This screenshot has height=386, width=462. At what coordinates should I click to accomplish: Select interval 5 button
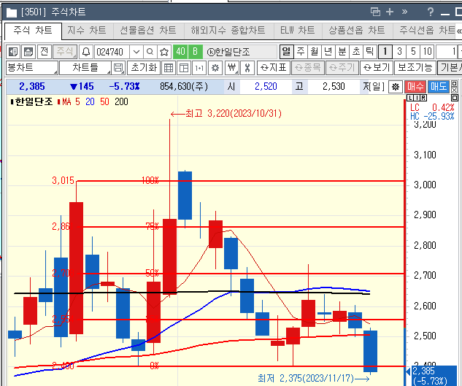pyautogui.click(x=413, y=52)
